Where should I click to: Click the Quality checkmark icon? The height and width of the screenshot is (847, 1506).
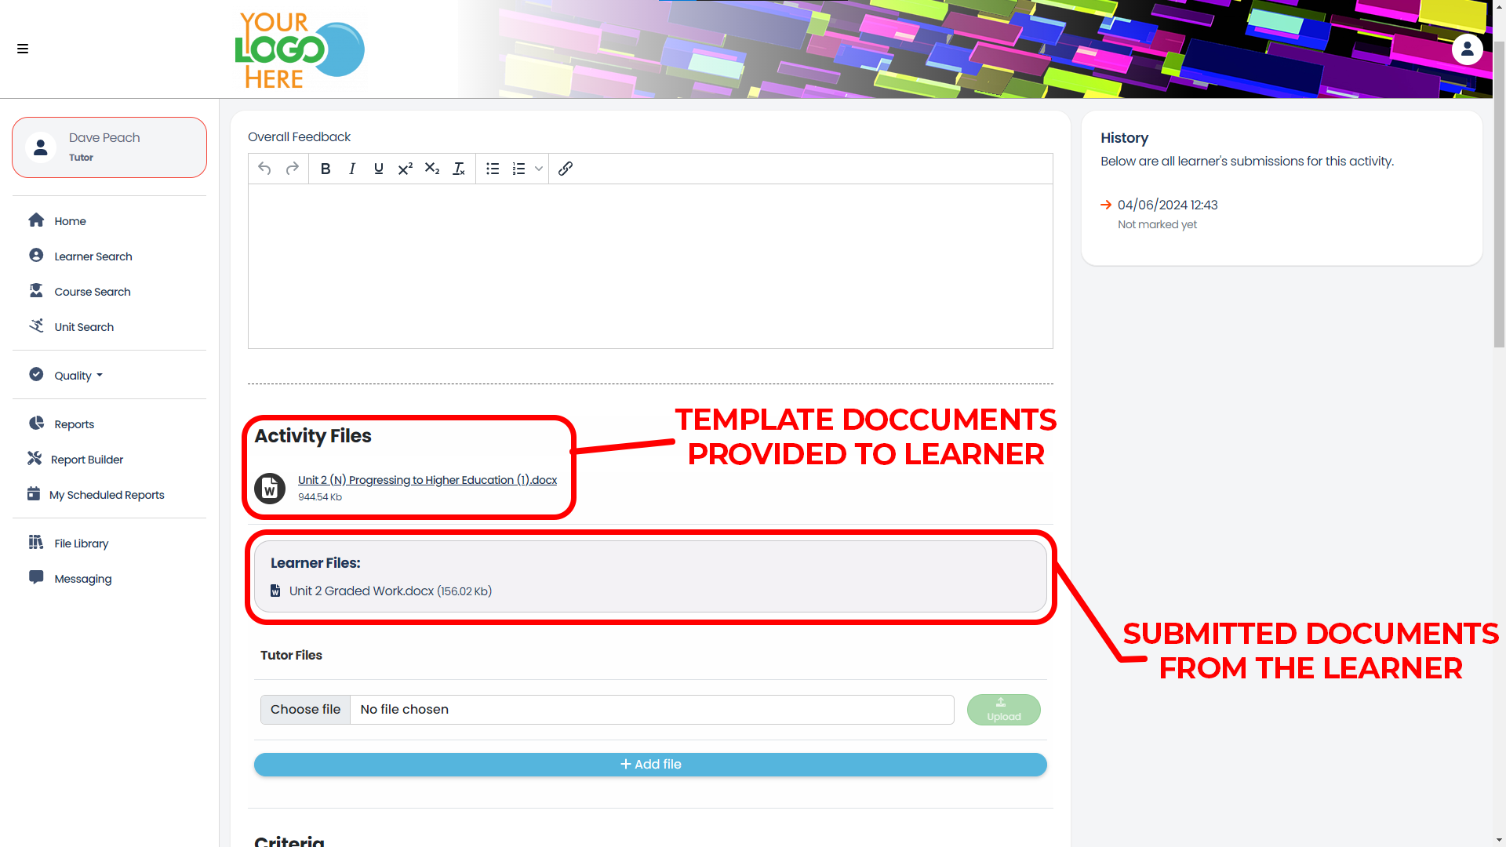point(36,375)
